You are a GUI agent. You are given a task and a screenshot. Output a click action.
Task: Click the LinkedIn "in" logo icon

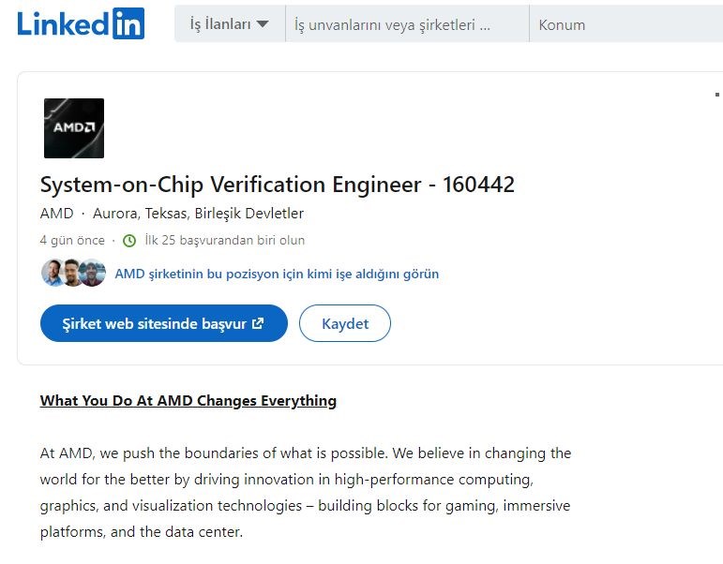click(x=128, y=23)
